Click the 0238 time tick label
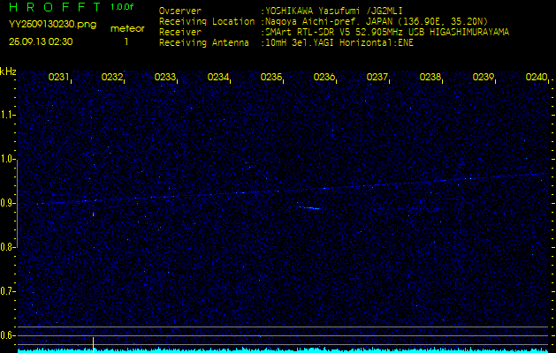Viewport: 556px width, 353px height. pyautogui.click(x=430, y=78)
